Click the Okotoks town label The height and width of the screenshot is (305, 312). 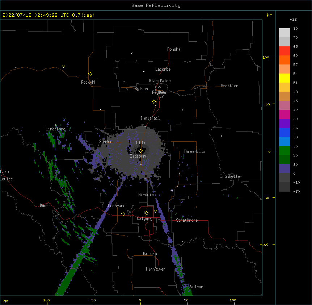[x=149, y=254]
